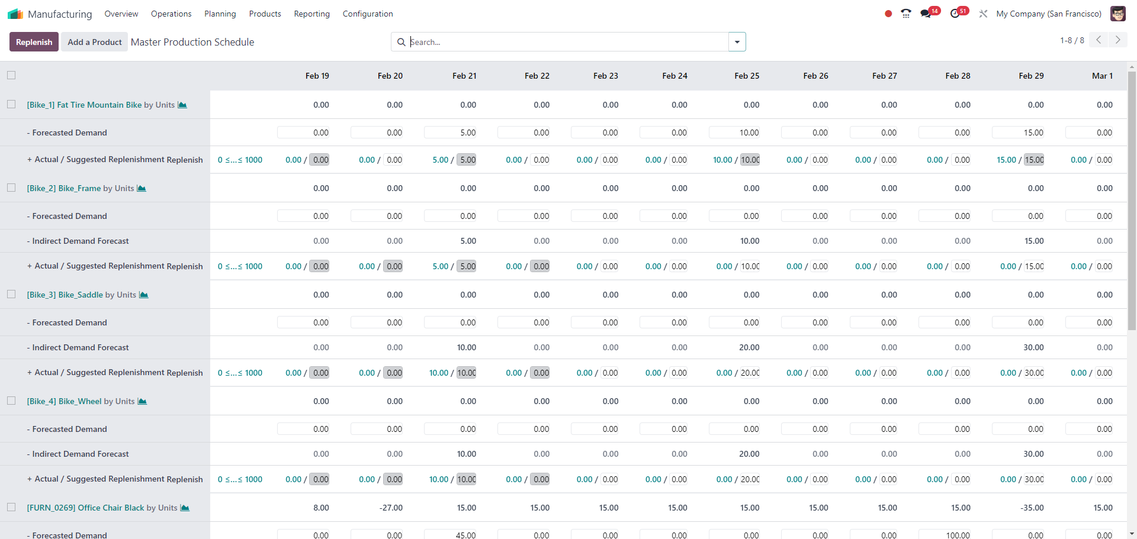Click the search magnifier icon
The height and width of the screenshot is (539, 1137).
(401, 42)
